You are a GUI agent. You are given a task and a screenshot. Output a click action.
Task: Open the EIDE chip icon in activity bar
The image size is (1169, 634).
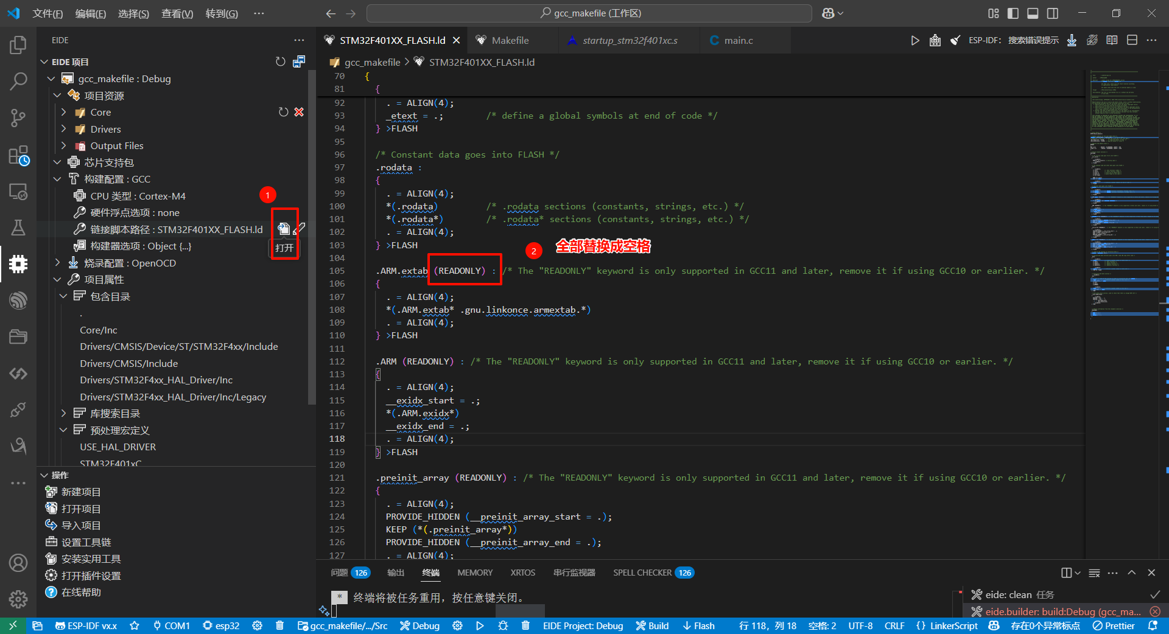tap(18, 263)
